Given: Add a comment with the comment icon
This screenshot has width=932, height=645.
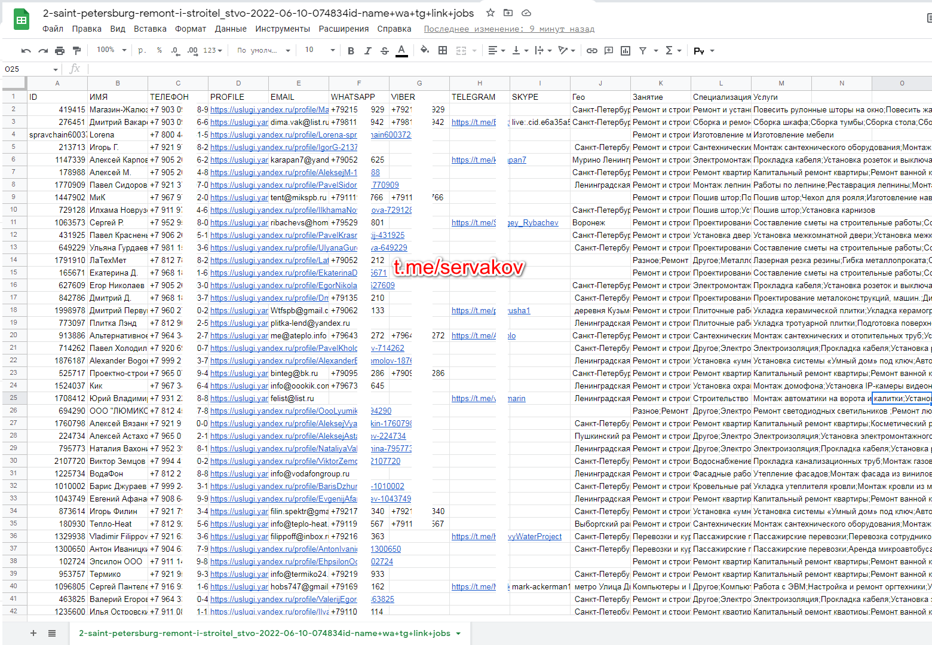Looking at the screenshot, I should [x=609, y=51].
